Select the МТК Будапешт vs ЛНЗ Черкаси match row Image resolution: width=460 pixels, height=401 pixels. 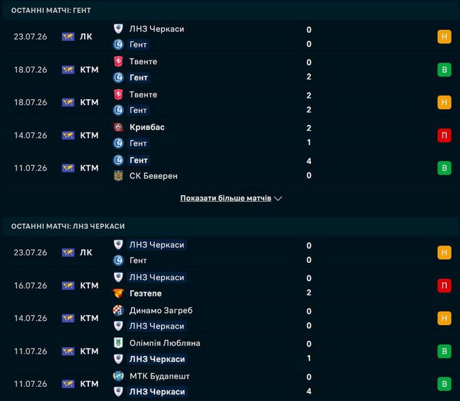[230, 384]
